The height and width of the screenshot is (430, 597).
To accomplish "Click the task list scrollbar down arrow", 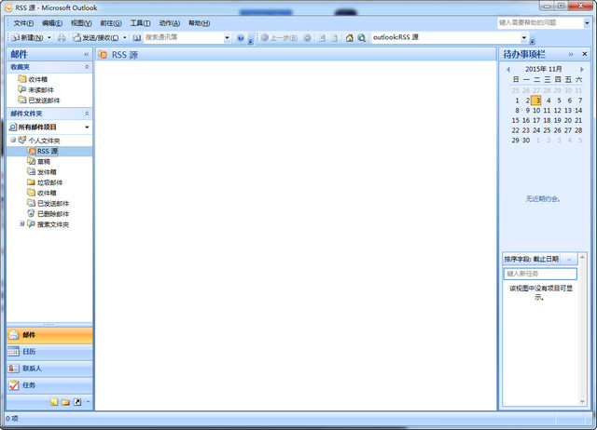I will [582, 401].
